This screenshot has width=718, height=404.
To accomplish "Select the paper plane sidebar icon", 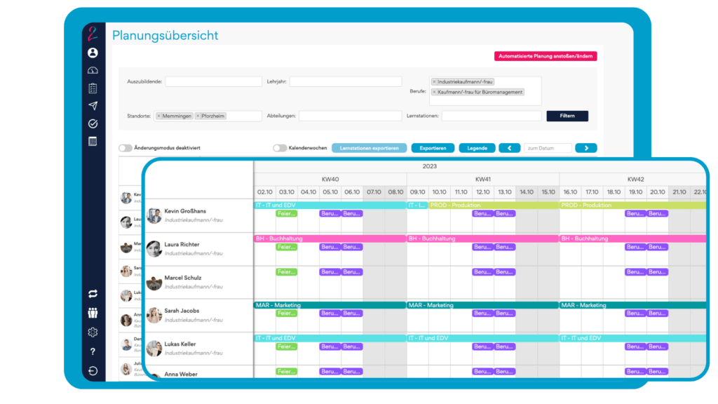I will tap(93, 106).
